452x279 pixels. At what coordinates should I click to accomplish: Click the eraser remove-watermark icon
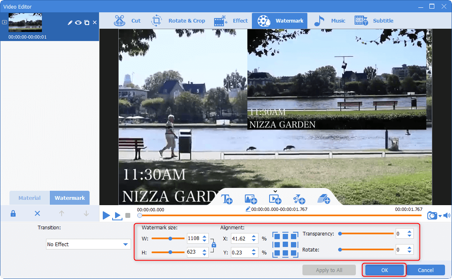[x=323, y=199]
